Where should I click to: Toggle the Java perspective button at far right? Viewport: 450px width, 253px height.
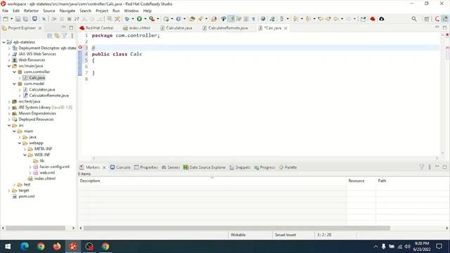pos(444,19)
